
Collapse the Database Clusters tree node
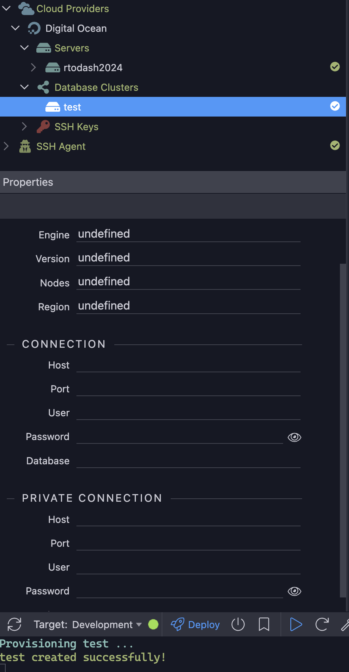[x=24, y=87]
